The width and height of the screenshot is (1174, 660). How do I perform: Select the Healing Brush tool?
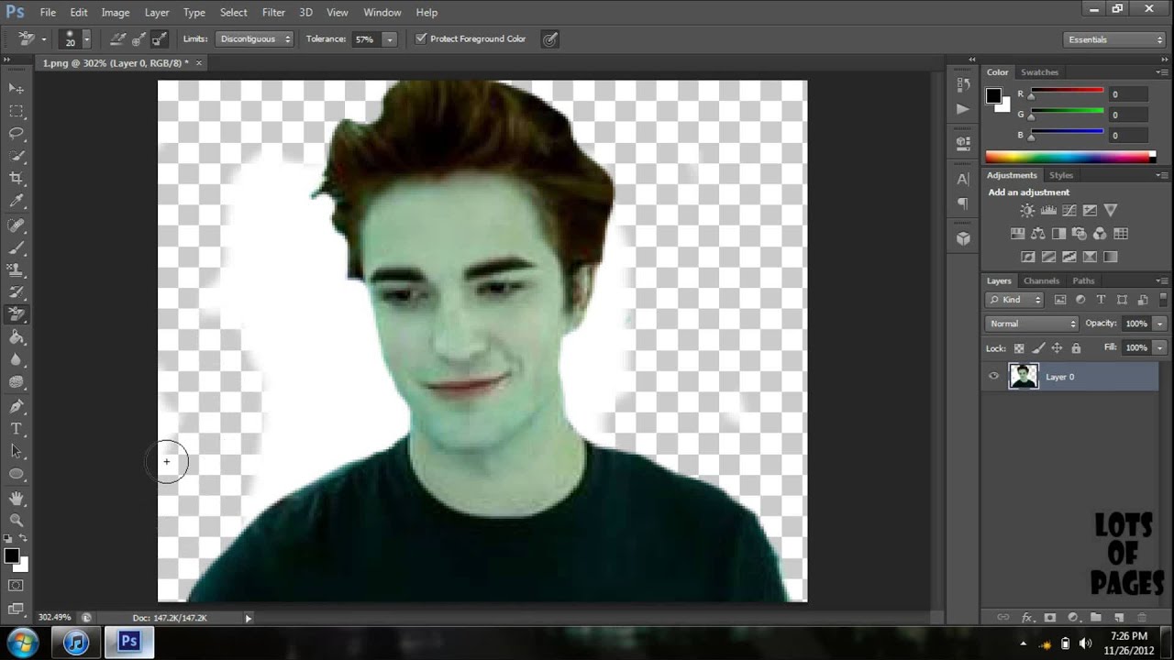[17, 225]
